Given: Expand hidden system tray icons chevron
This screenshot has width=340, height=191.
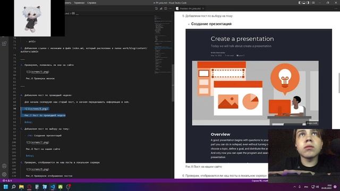Looking at the screenshot, I should pos(294,187).
